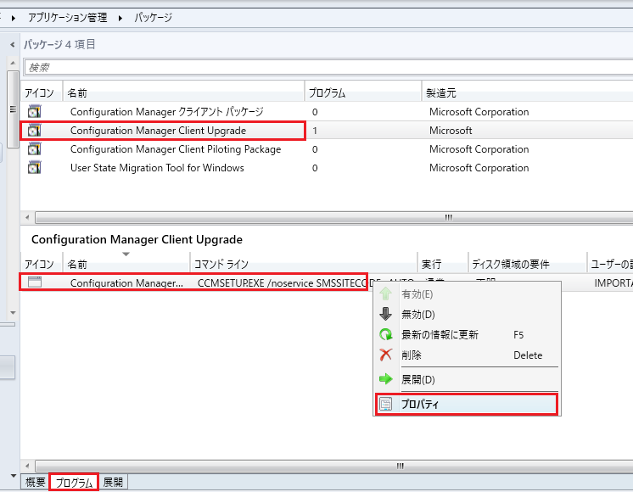The width and height of the screenshot is (633, 492).
Task: Select 削除 in the context menu
Action: (x=467, y=355)
